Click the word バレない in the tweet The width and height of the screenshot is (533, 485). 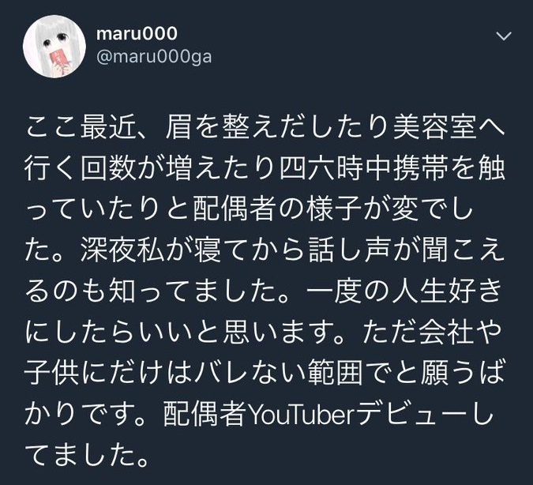tap(250, 373)
